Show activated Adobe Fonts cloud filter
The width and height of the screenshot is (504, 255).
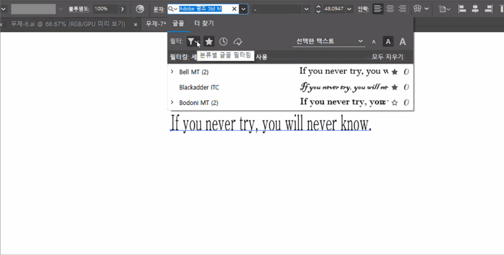coord(238,41)
